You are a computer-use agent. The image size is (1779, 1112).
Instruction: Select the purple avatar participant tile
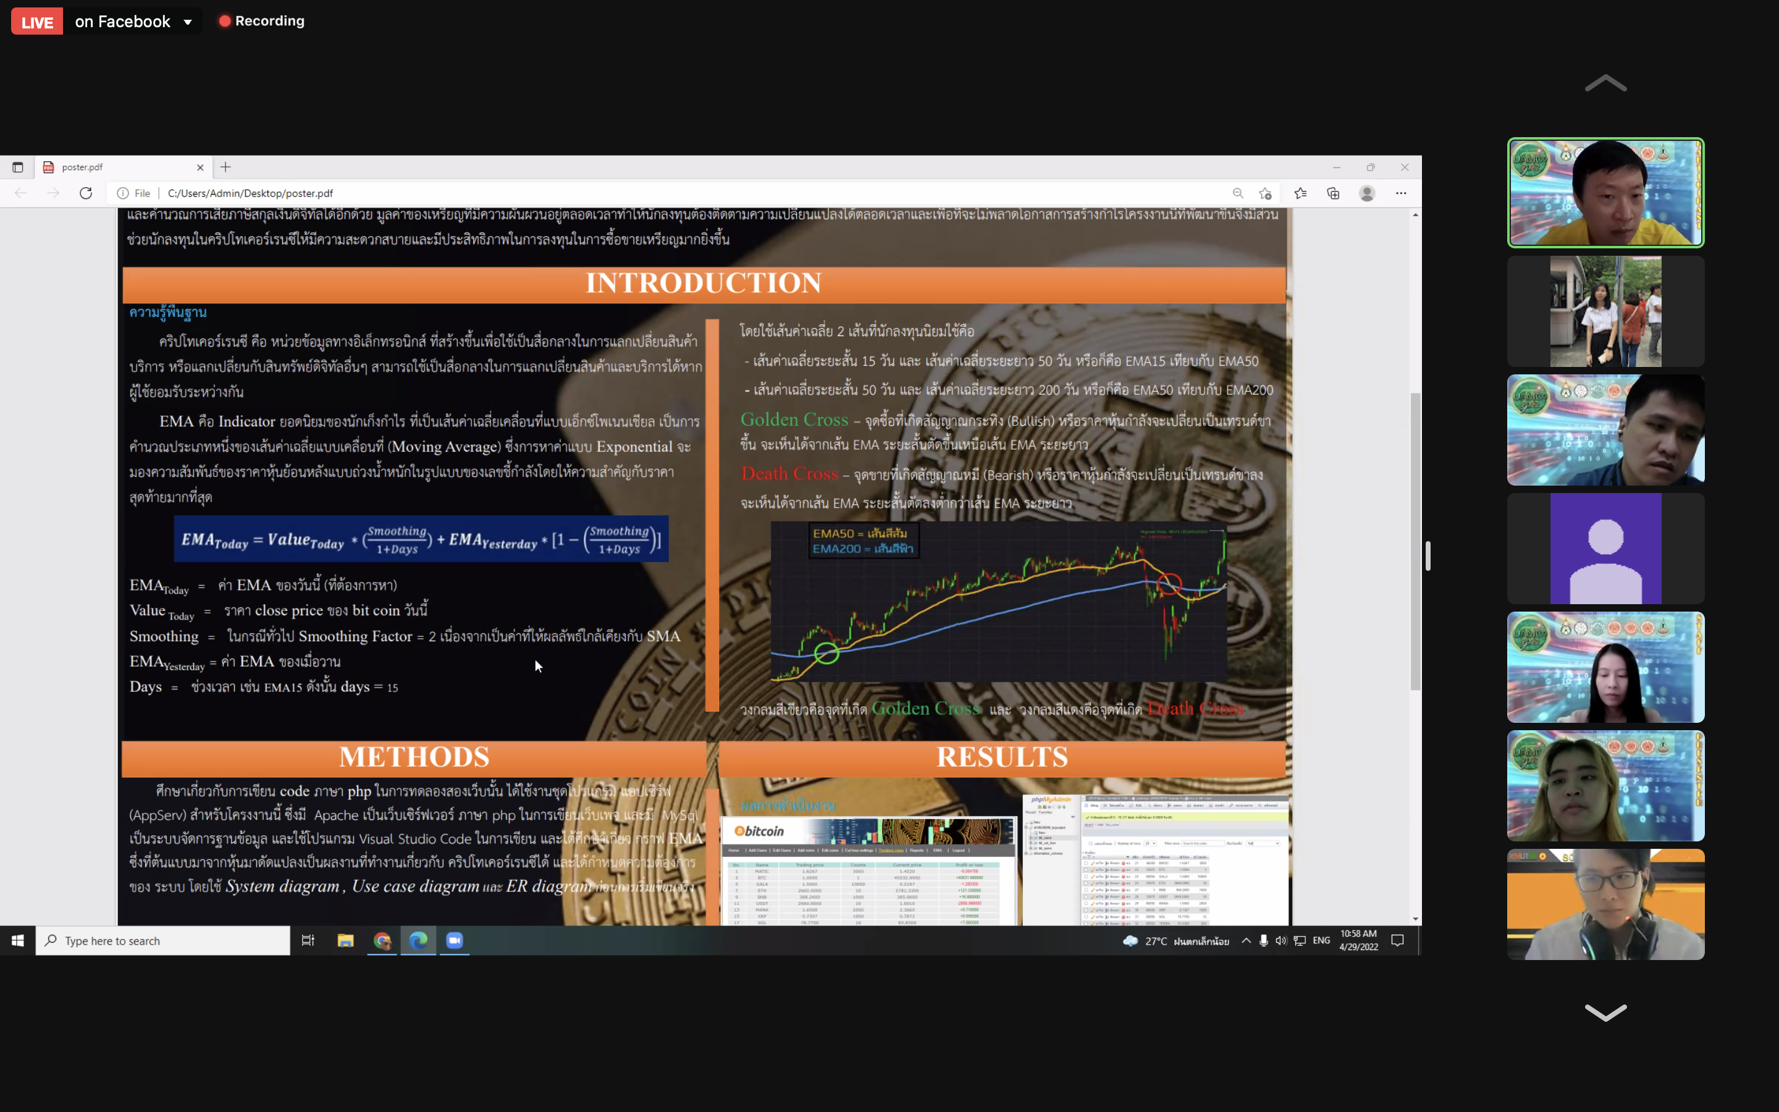(x=1605, y=548)
